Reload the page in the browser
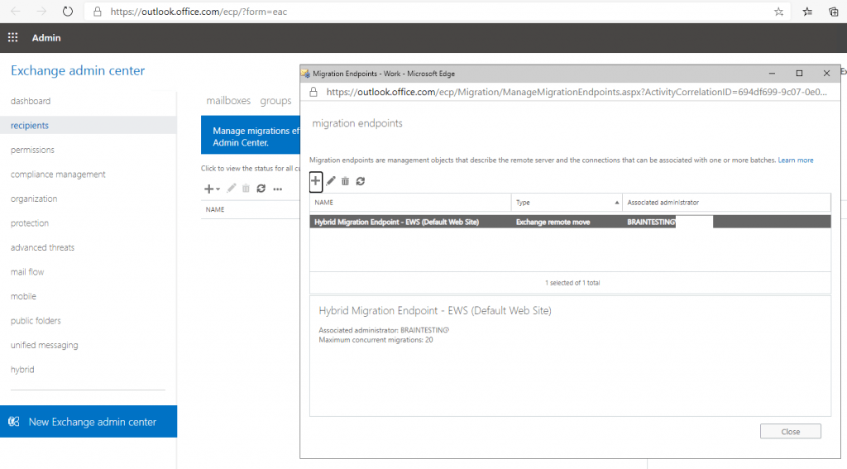This screenshot has width=847, height=469. (x=68, y=12)
